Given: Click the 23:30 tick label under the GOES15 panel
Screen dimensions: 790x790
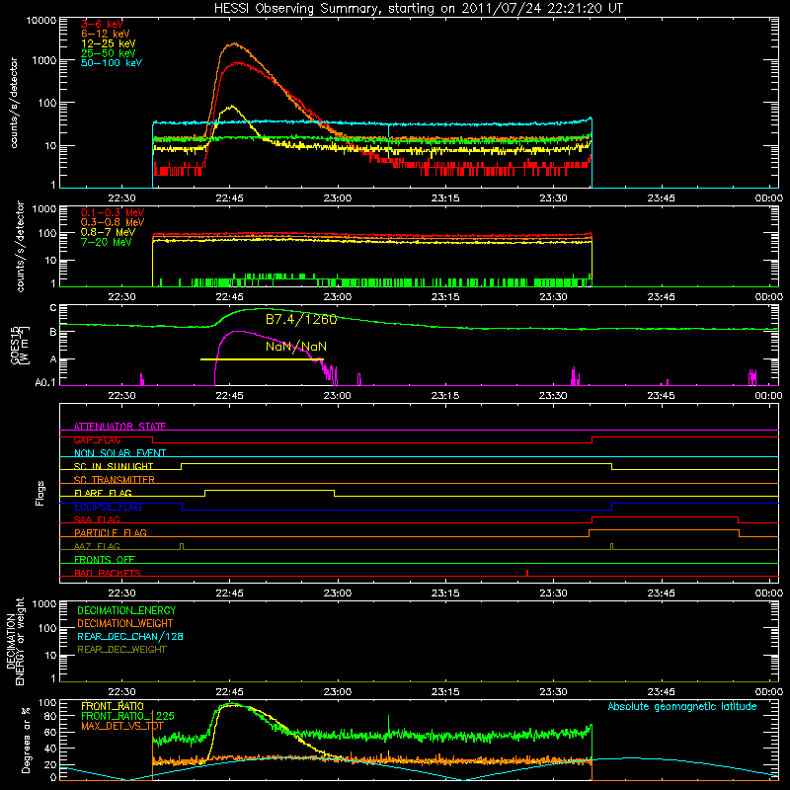Looking at the screenshot, I should (553, 396).
